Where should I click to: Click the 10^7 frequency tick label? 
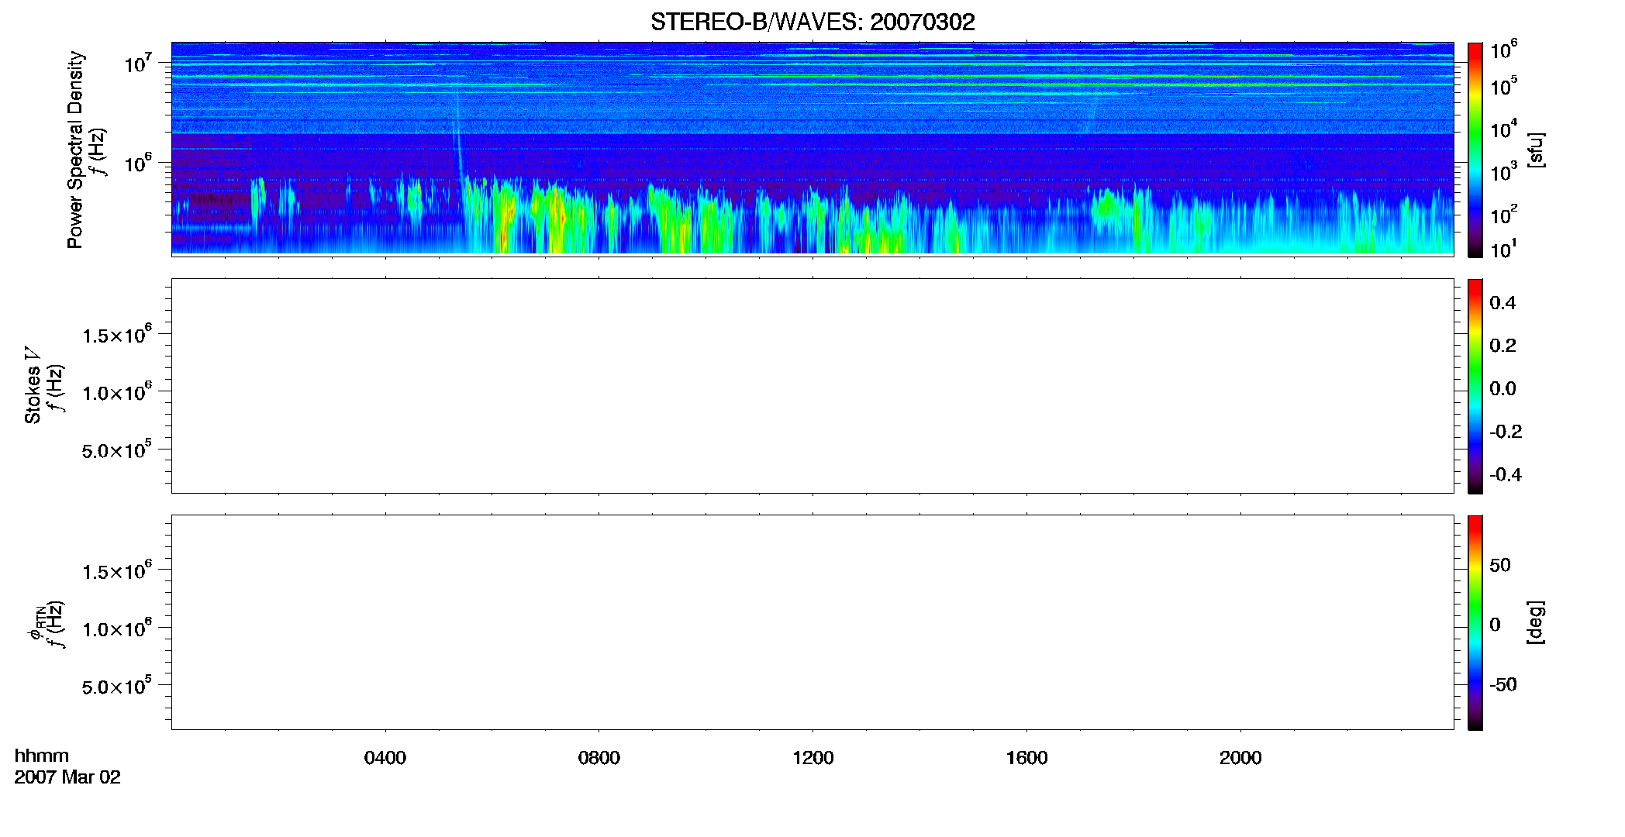point(137,64)
